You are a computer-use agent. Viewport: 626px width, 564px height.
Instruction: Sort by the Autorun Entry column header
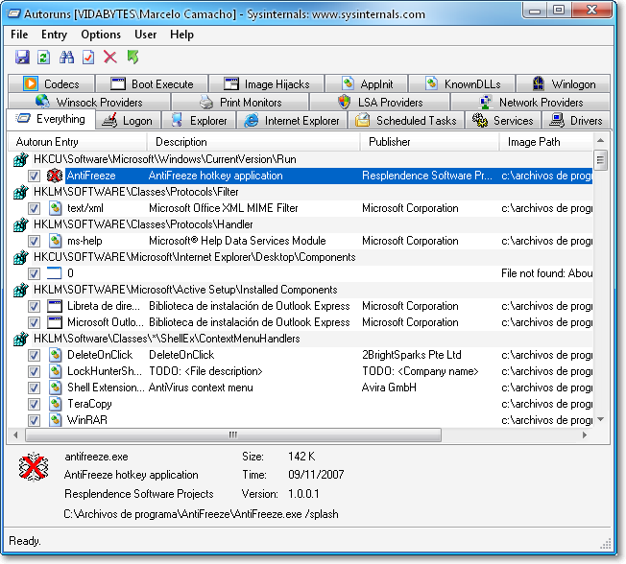coord(77,142)
